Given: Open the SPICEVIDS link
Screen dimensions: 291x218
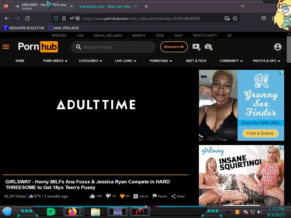Looking at the screenshot, I should [59, 35].
